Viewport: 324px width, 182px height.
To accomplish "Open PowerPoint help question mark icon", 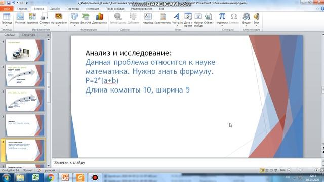I will pos(322,9).
